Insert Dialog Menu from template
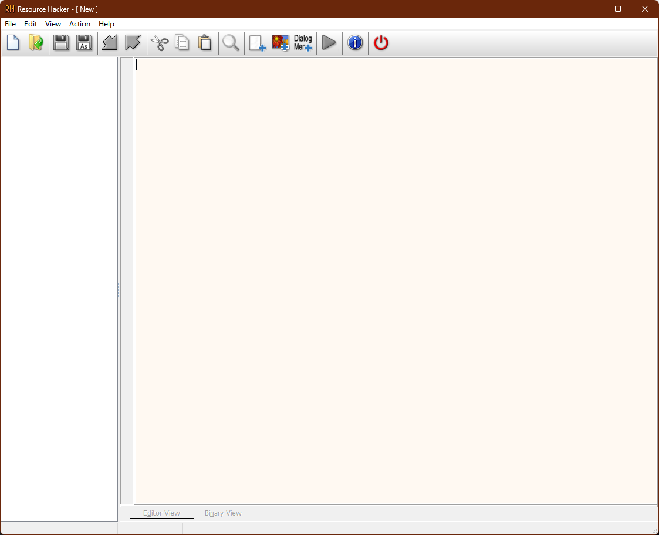The width and height of the screenshot is (659, 535). [x=303, y=43]
